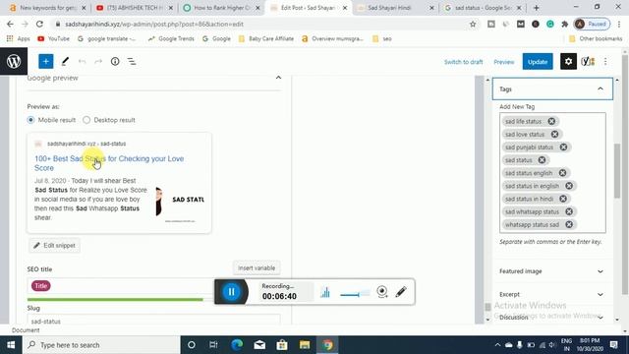
Task: Click Switch to draft
Action: 463,62
